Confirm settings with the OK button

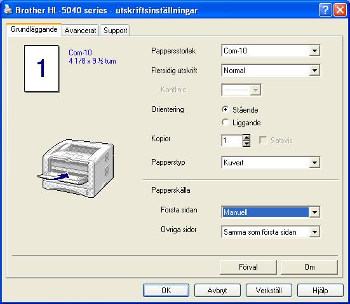click(x=166, y=291)
